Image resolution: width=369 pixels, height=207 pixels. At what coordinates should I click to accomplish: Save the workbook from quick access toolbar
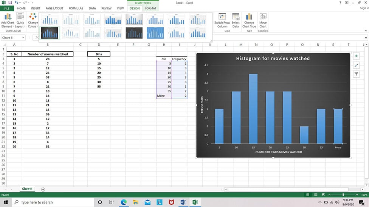pyautogui.click(x=10, y=3)
